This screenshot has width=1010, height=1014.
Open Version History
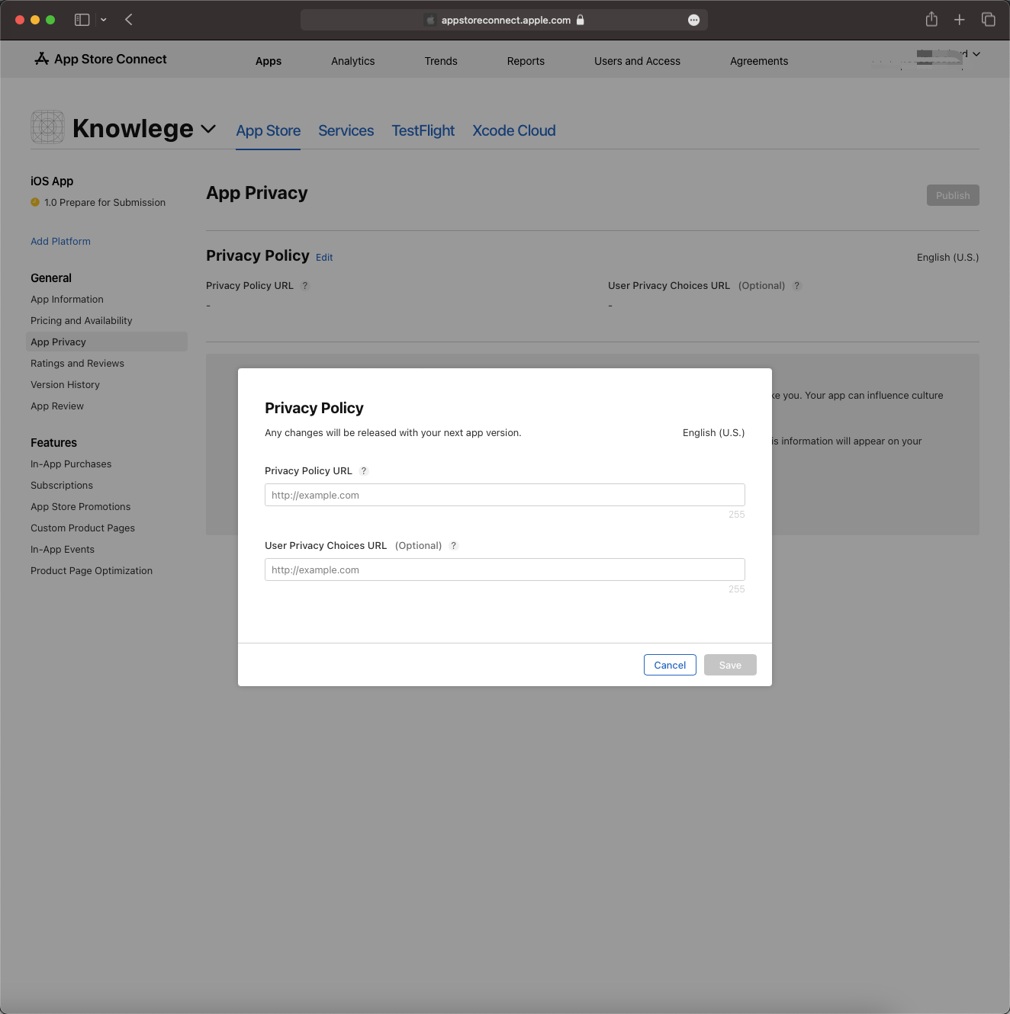tap(66, 385)
